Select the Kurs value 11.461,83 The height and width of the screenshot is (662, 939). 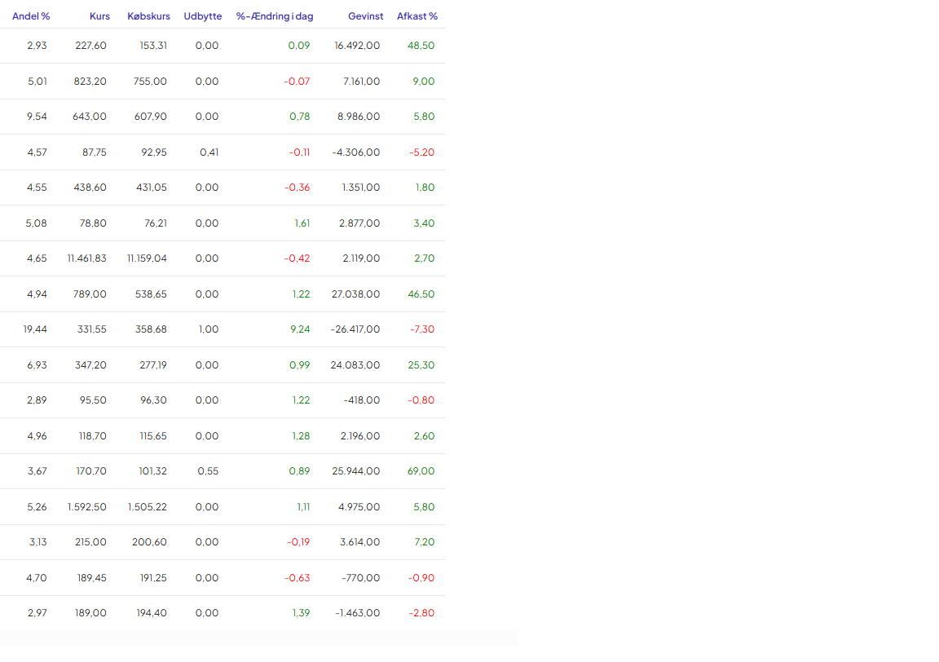pyautogui.click(x=86, y=258)
